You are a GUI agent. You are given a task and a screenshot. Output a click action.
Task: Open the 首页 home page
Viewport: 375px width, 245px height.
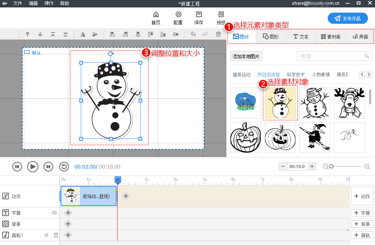pos(156,18)
